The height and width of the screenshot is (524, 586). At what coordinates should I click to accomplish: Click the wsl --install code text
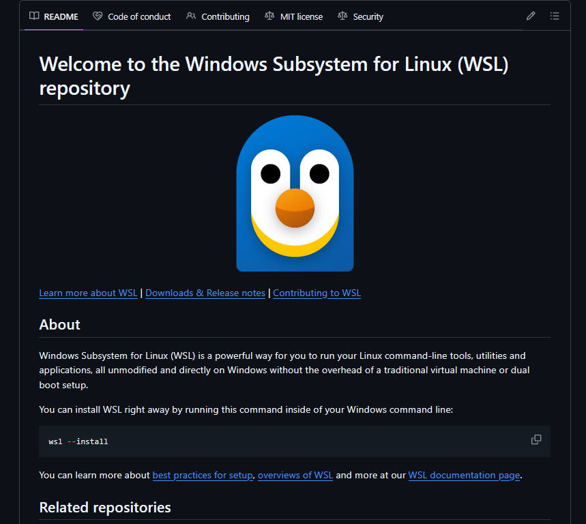tap(78, 441)
